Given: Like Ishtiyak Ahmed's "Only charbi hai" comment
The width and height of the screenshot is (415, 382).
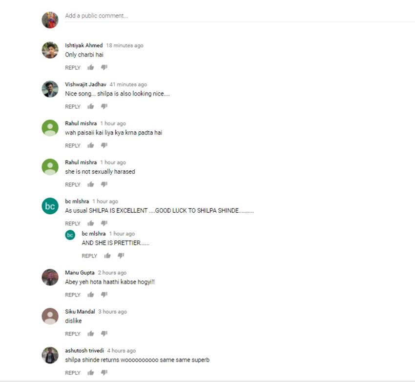Looking at the screenshot, I should [x=91, y=67].
